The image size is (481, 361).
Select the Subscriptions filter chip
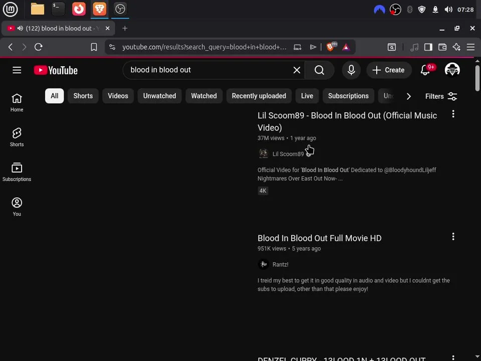pyautogui.click(x=348, y=96)
